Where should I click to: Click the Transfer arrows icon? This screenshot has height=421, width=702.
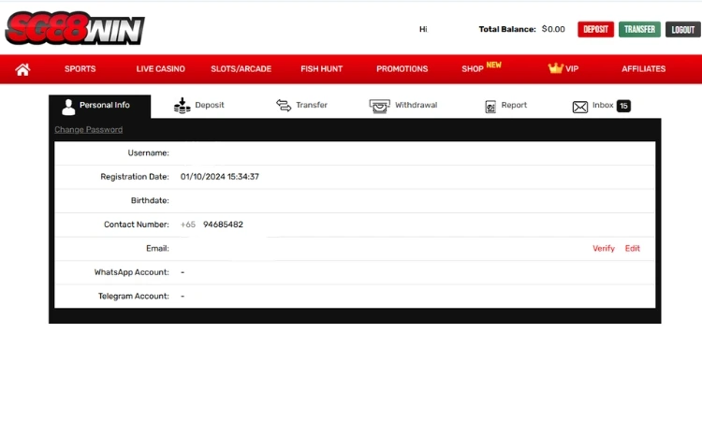pos(284,106)
